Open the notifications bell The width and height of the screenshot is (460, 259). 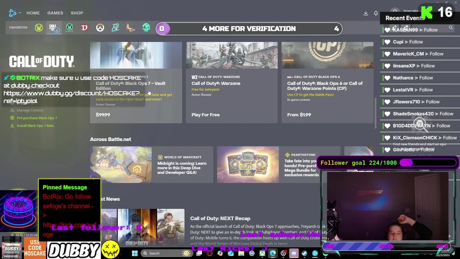376,13
